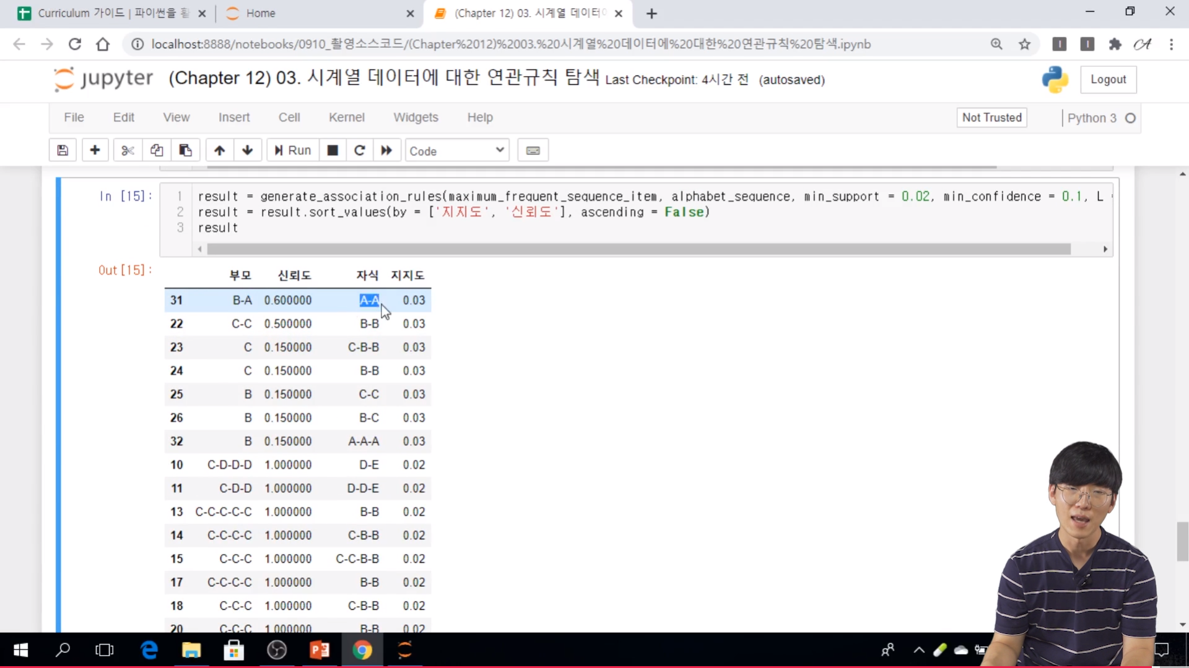Click the Logout button

(x=1108, y=80)
